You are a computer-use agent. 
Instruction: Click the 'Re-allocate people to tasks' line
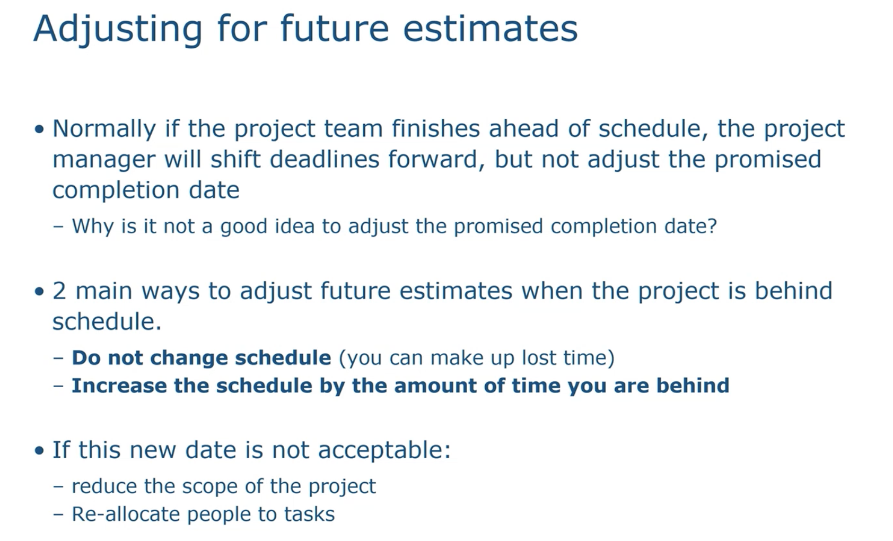coord(203,514)
